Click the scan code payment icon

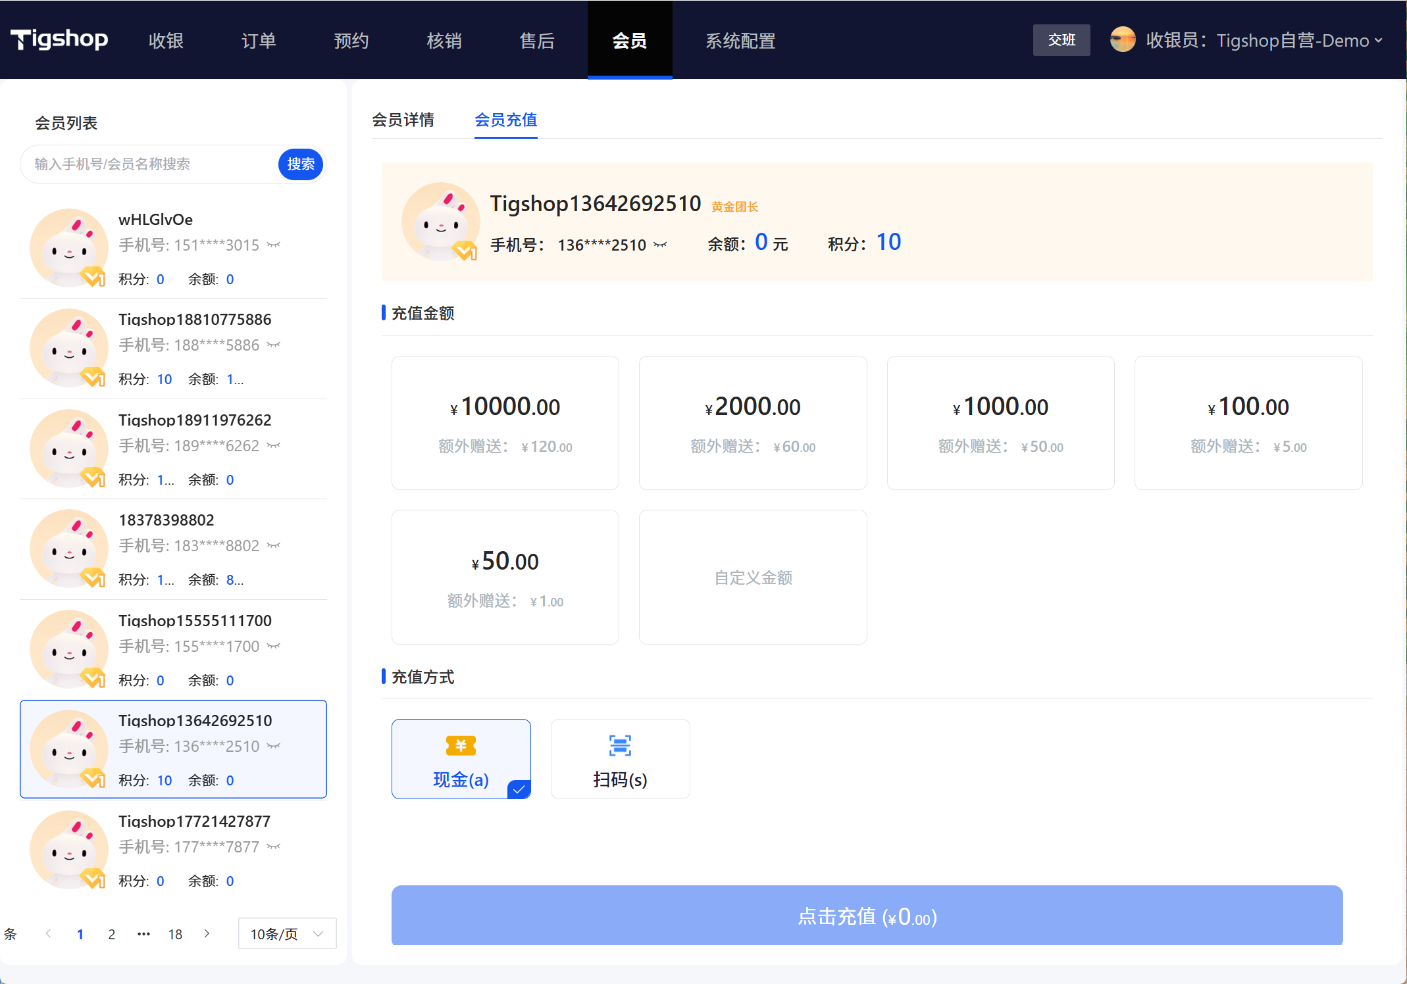pyautogui.click(x=620, y=745)
